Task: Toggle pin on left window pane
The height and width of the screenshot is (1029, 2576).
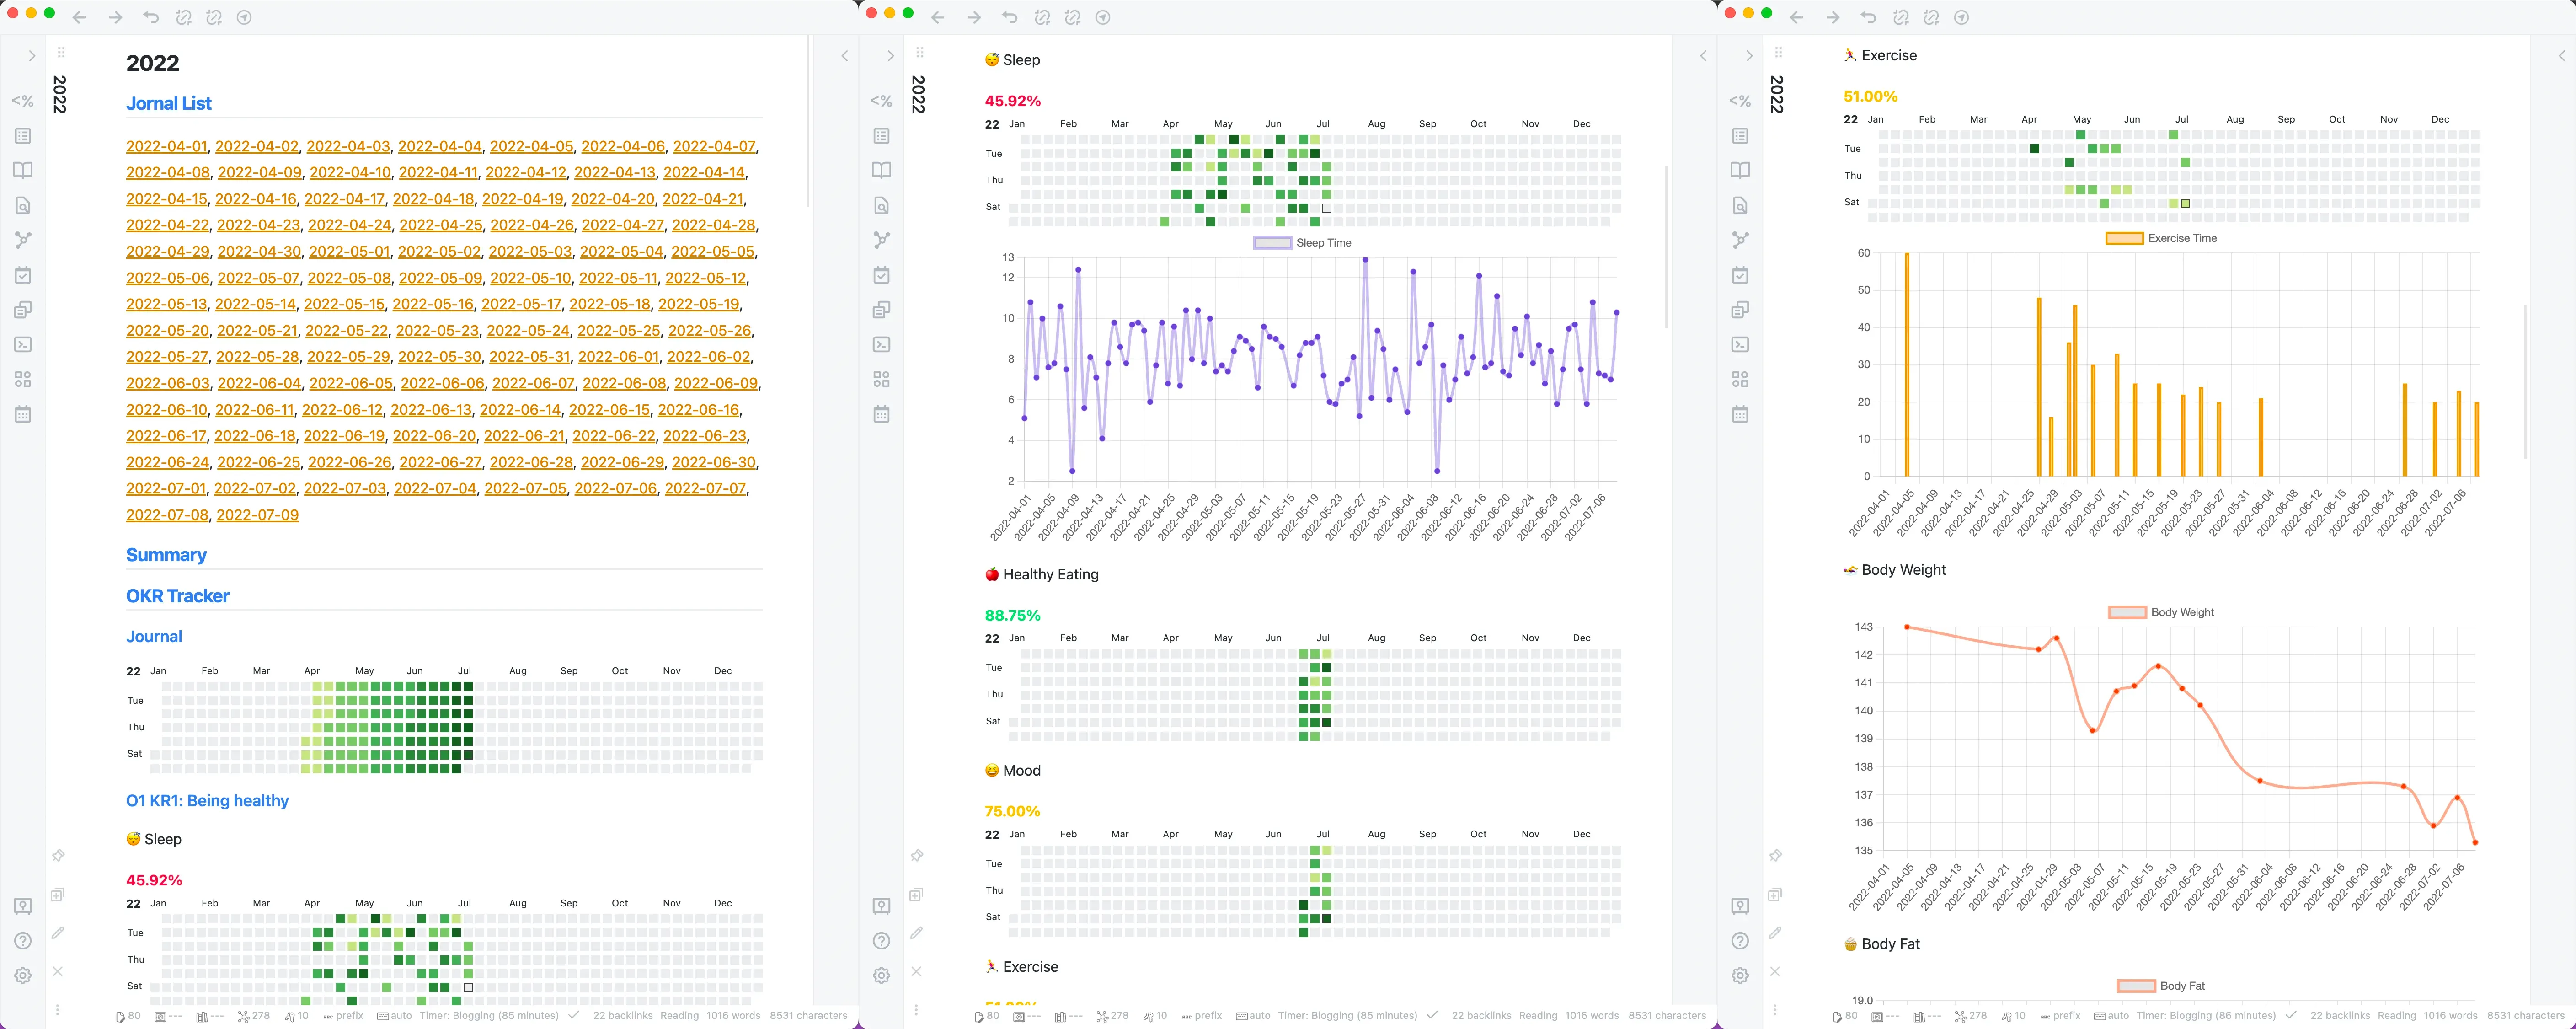Action: tap(58, 856)
